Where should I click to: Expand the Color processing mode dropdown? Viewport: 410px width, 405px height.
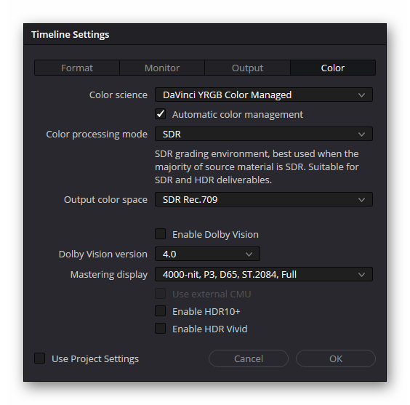(264, 134)
